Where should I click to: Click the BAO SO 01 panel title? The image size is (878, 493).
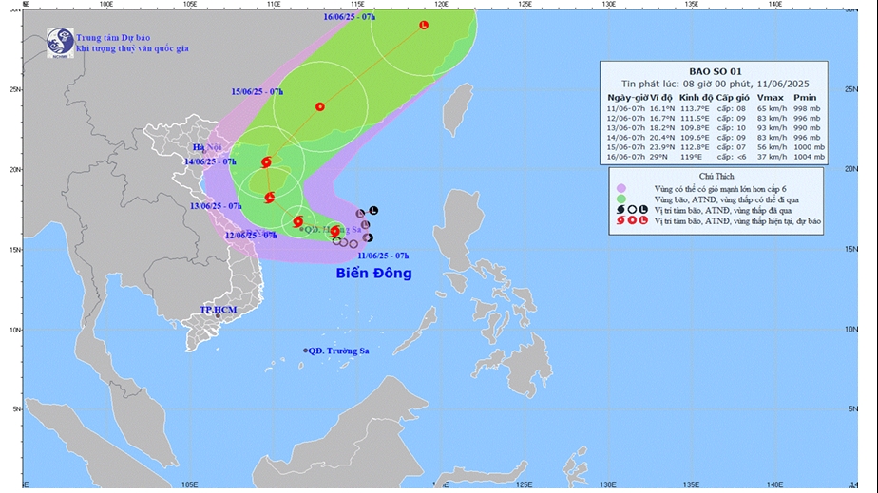713,71
